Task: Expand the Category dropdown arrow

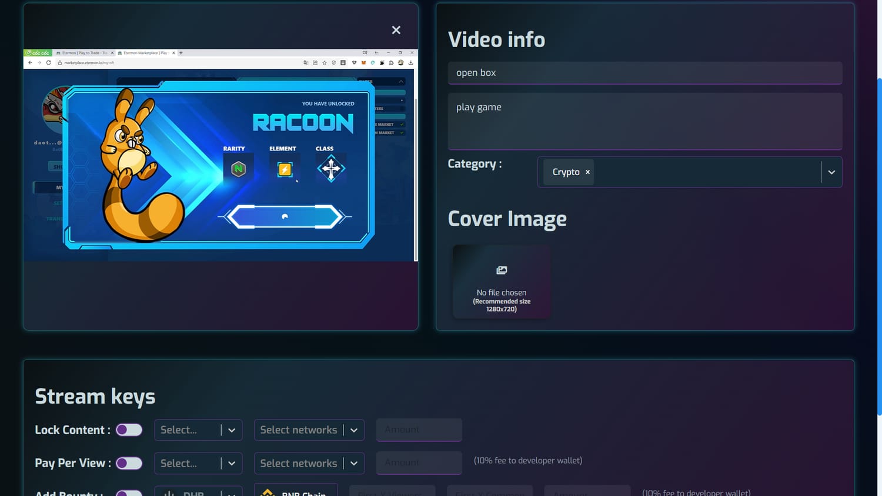Action: click(x=831, y=172)
